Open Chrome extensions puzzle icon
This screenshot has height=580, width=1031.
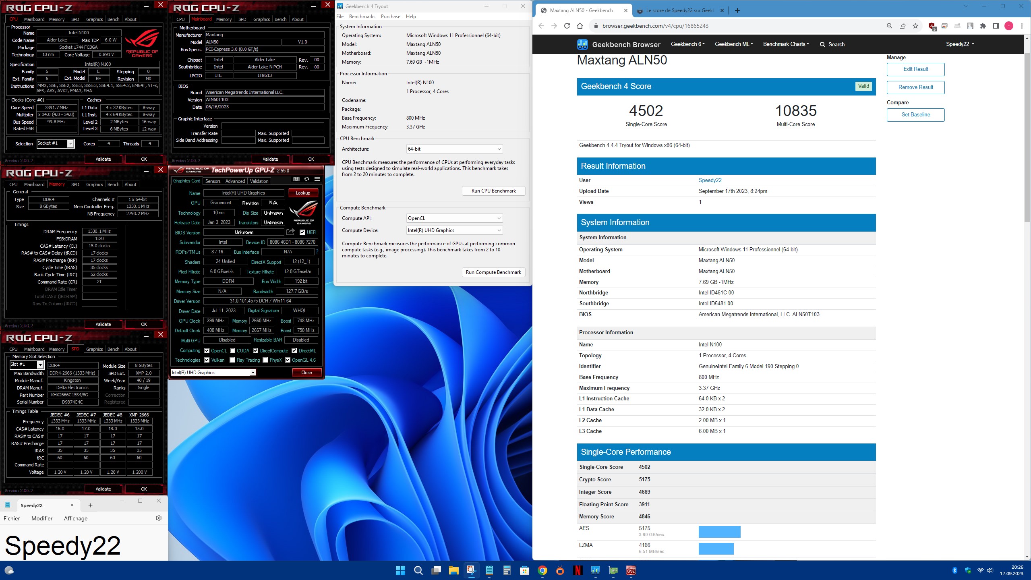(983, 26)
